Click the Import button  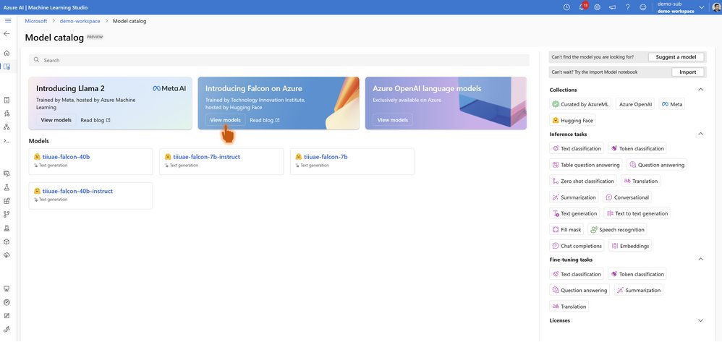(687, 72)
